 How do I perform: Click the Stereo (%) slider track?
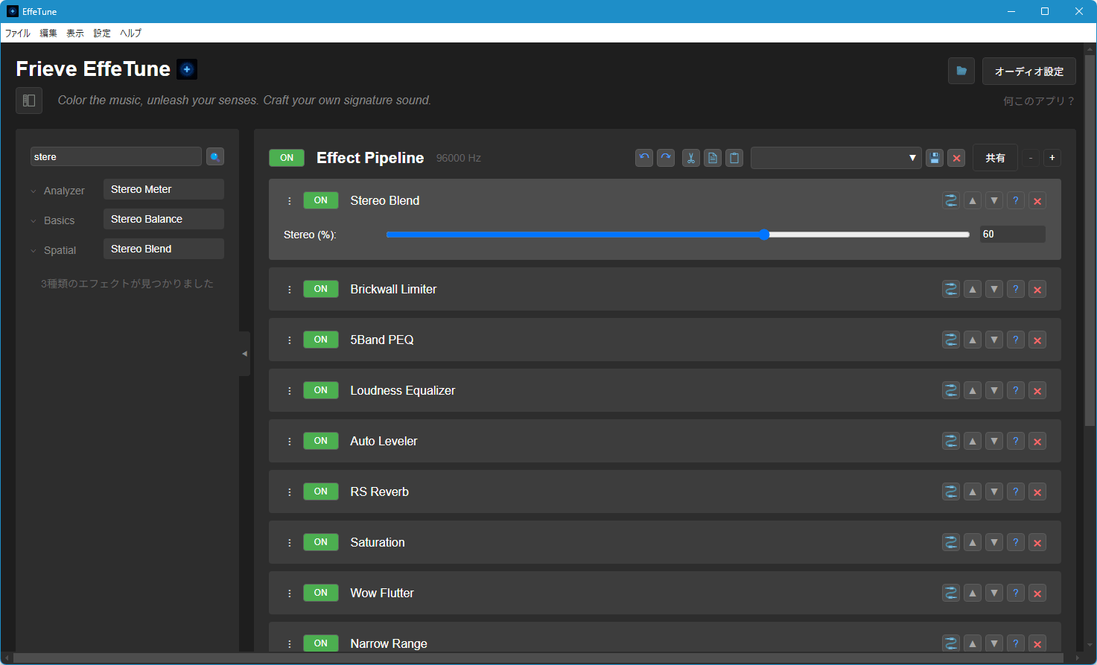pos(678,235)
